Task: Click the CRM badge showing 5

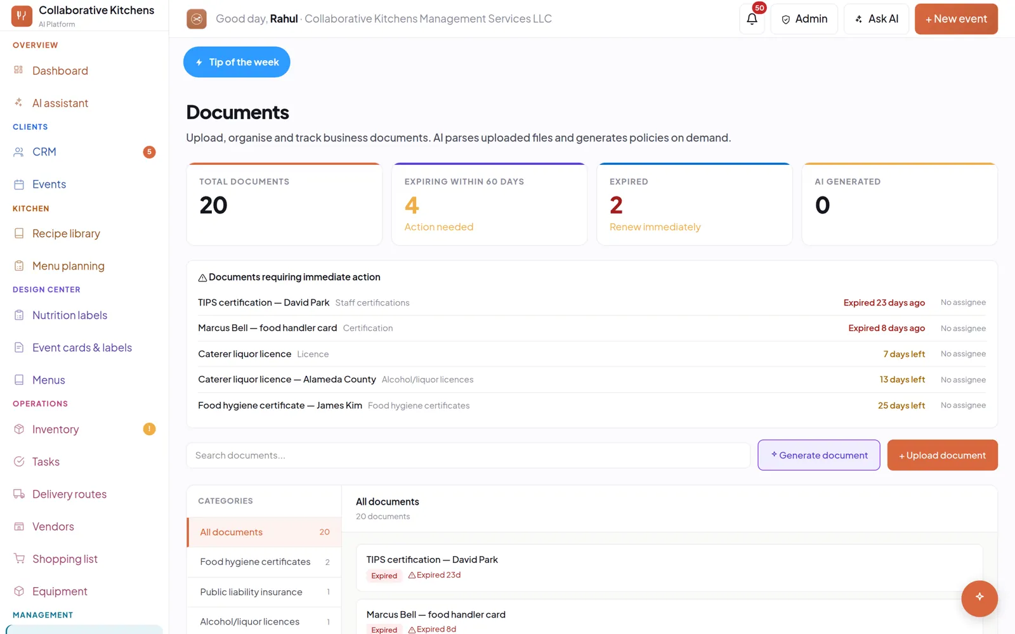Action: (x=149, y=152)
